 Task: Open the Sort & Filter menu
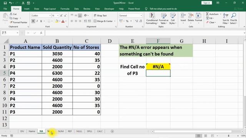226,19
